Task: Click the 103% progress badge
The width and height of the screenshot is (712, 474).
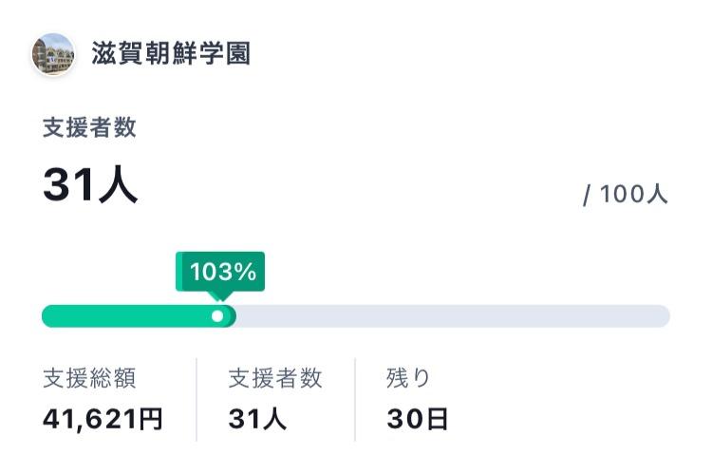Action: point(220,272)
